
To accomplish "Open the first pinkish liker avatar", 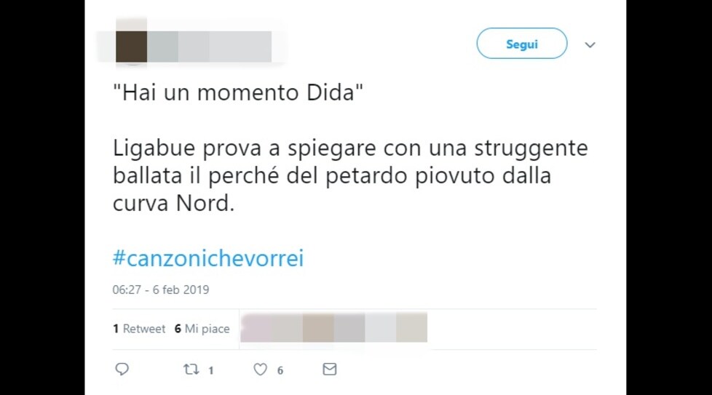I will [x=256, y=327].
